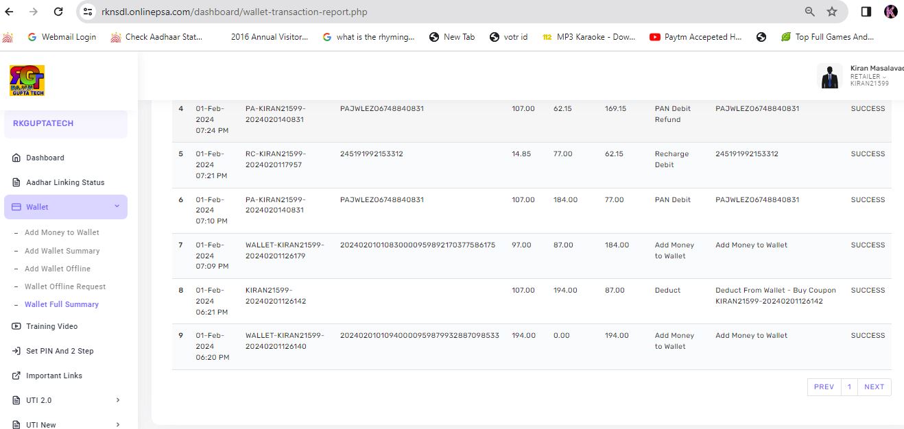Expand the UTI New submenu
The image size is (904, 429).
(x=117, y=424)
